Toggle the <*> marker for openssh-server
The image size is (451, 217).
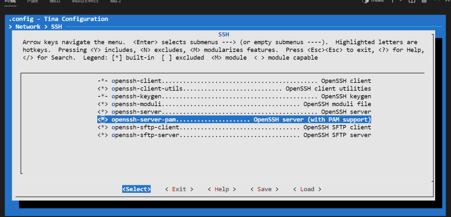tap(103, 112)
